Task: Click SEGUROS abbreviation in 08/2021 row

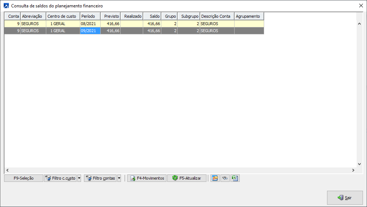Action: click(x=33, y=24)
